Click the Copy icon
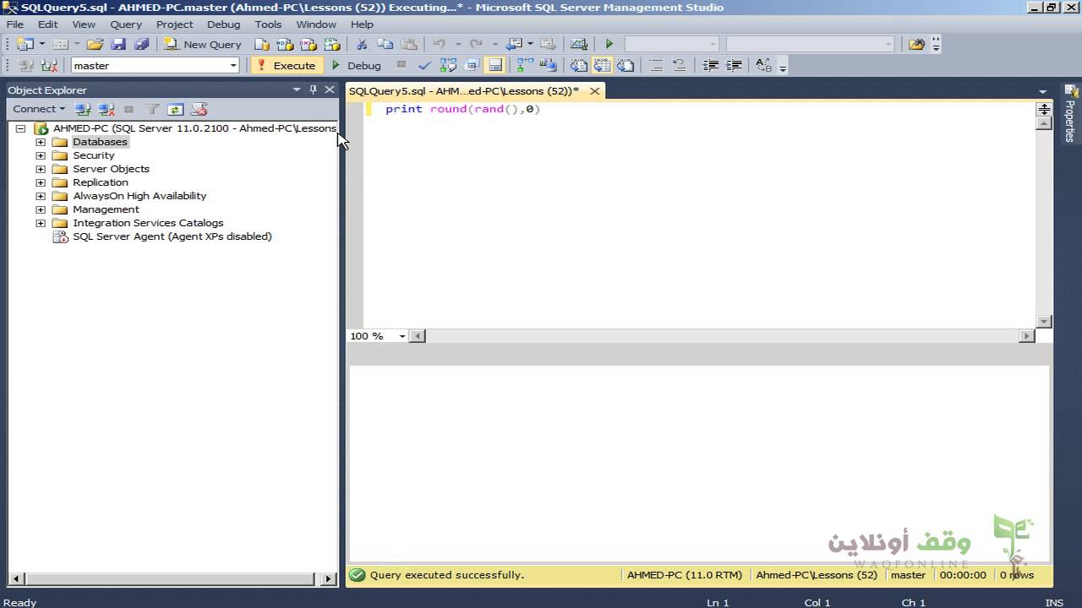The image size is (1082, 608). [385, 44]
